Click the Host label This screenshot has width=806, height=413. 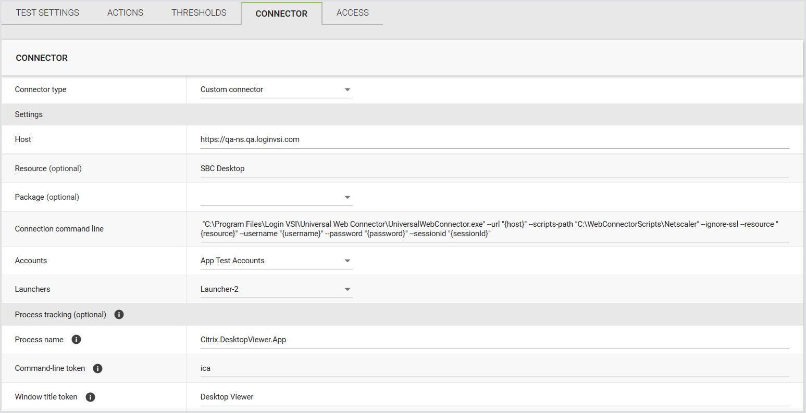(x=23, y=139)
